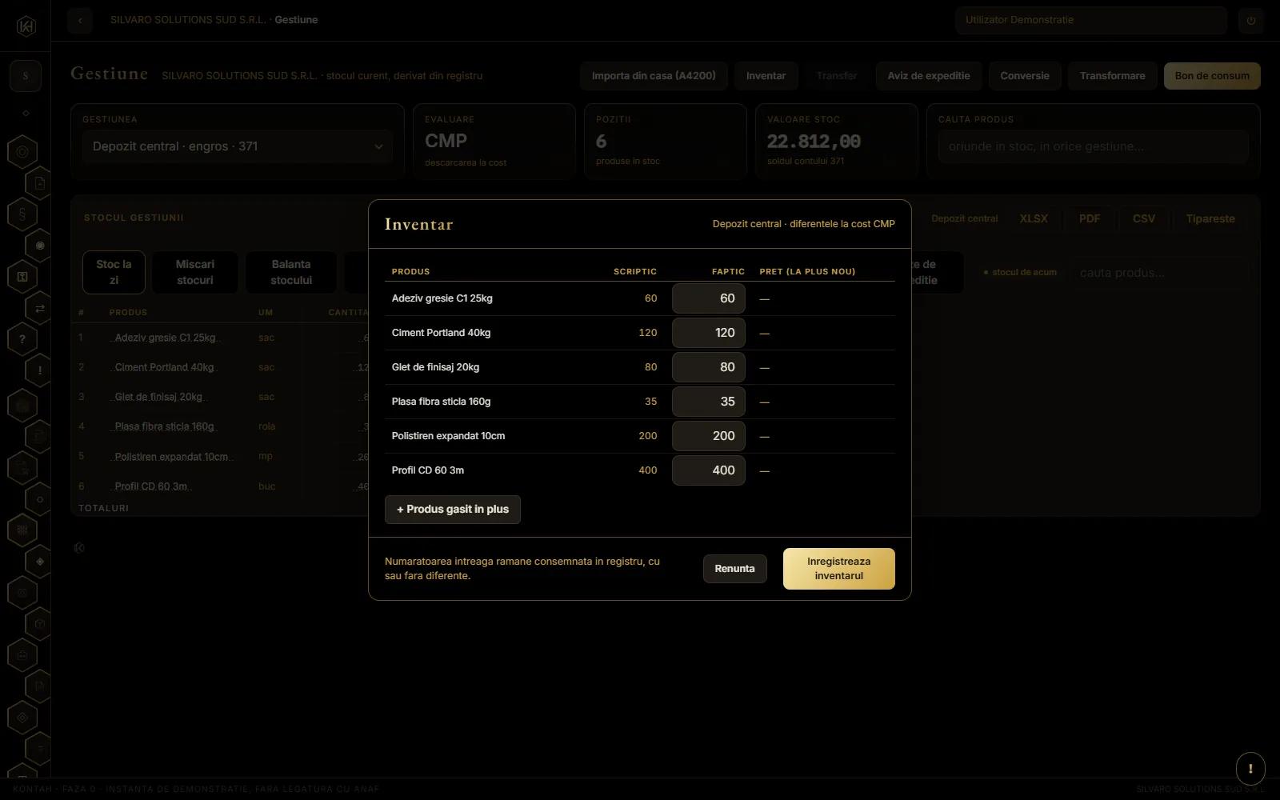This screenshot has width=1280, height=800.
Task: Open the Utilizator Demonstratie user selector
Action: click(x=1091, y=20)
